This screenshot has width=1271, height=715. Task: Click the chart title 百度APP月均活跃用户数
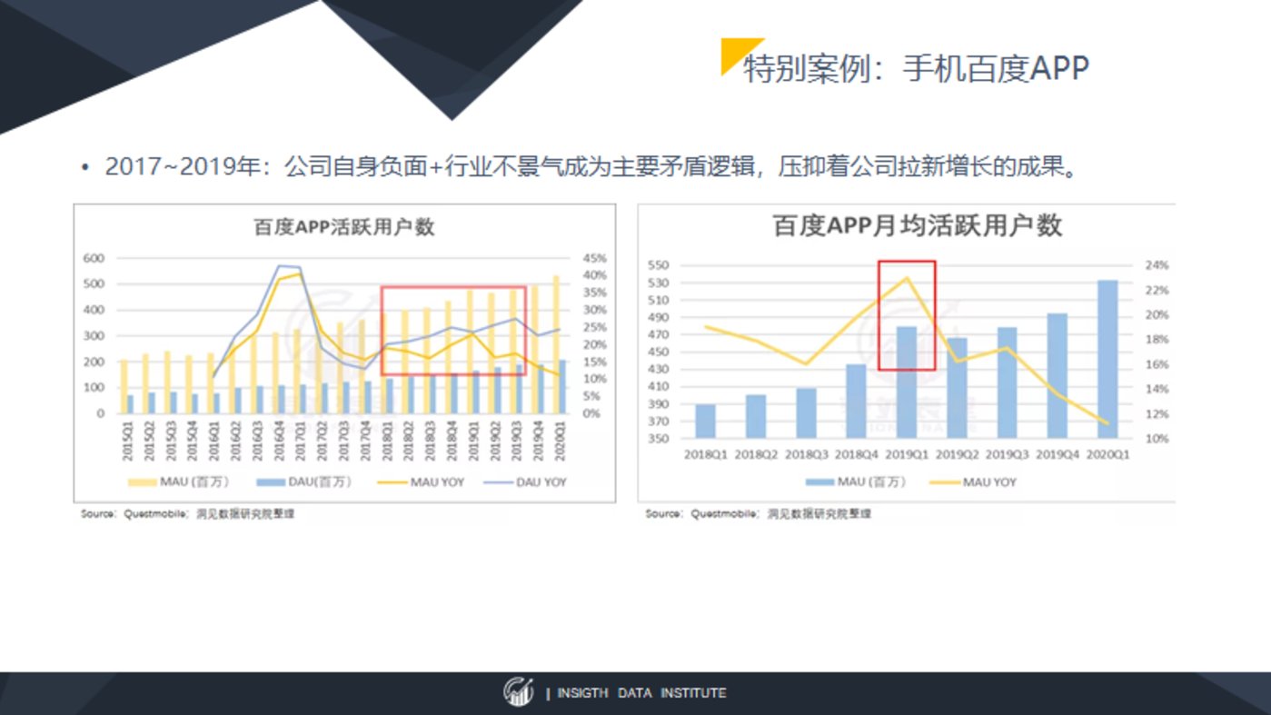click(x=917, y=225)
